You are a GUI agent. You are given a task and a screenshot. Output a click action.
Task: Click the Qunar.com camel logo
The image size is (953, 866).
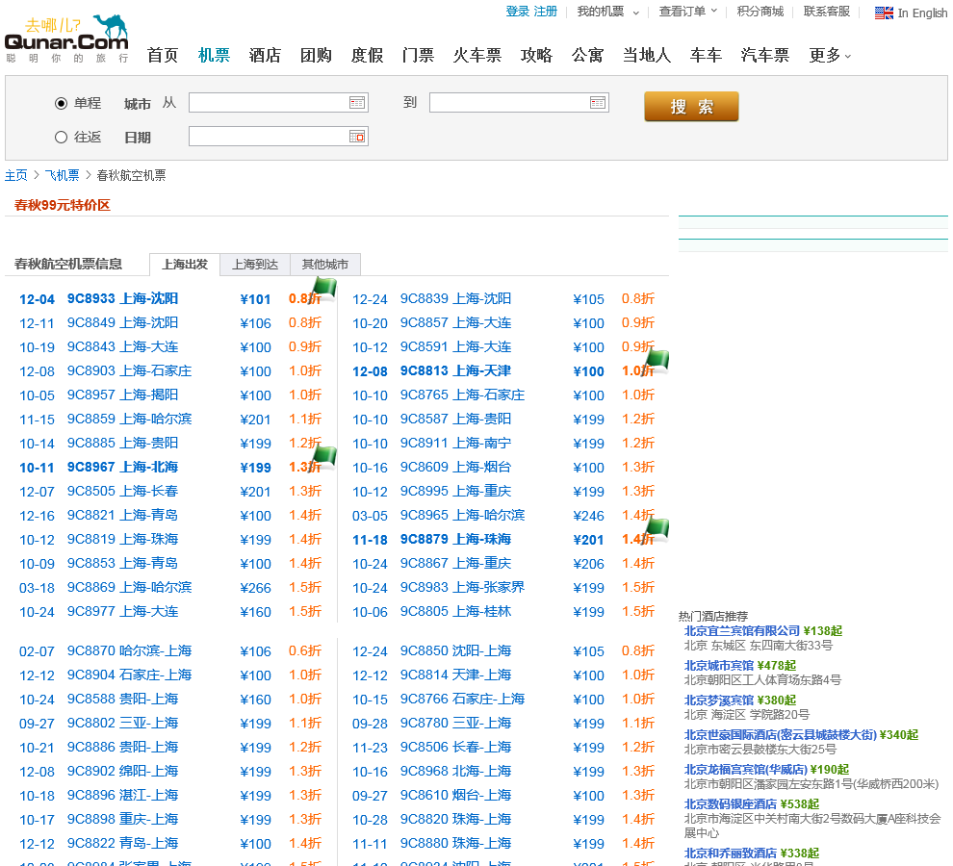[x=66, y=39]
